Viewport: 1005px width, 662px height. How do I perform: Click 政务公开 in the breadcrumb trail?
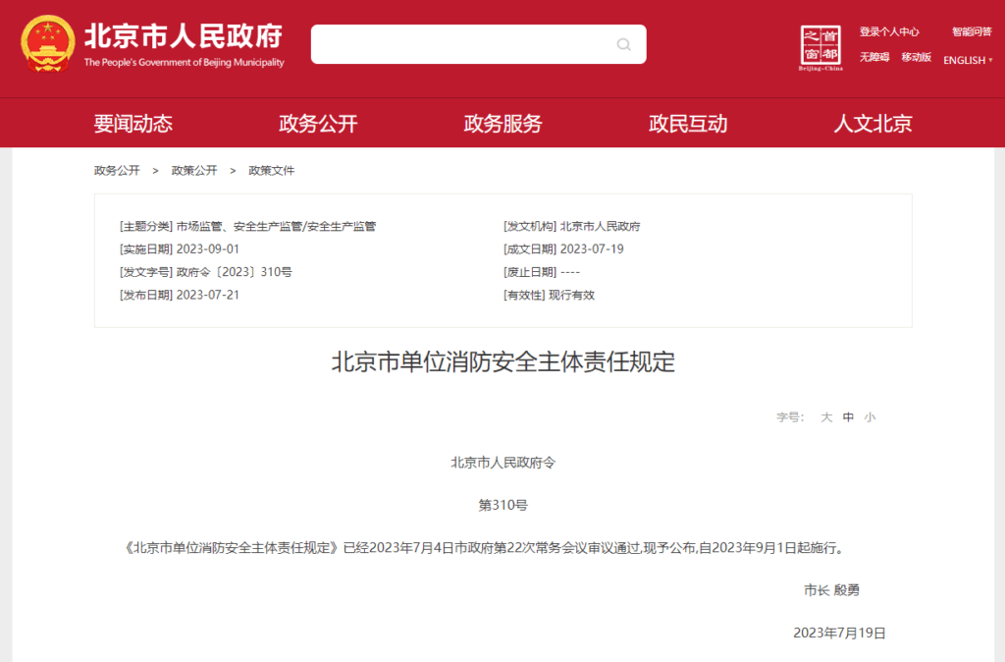tap(117, 170)
